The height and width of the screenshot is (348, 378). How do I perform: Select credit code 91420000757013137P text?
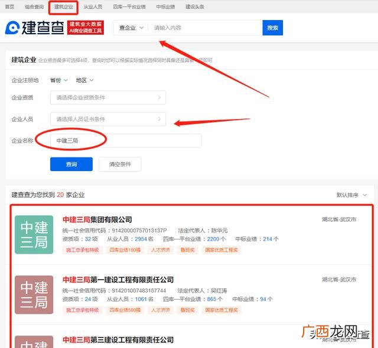tap(139, 231)
